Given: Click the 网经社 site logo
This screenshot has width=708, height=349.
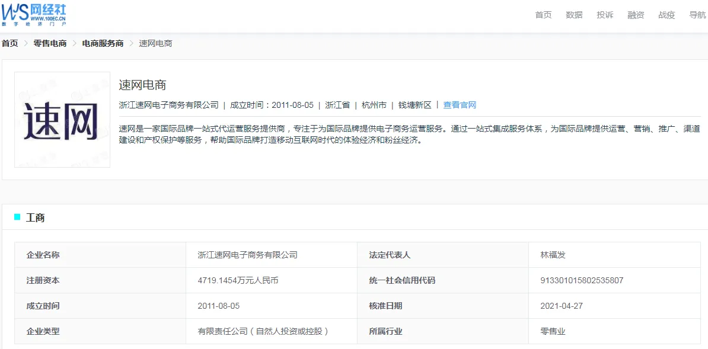Looking at the screenshot, I should 34,14.
